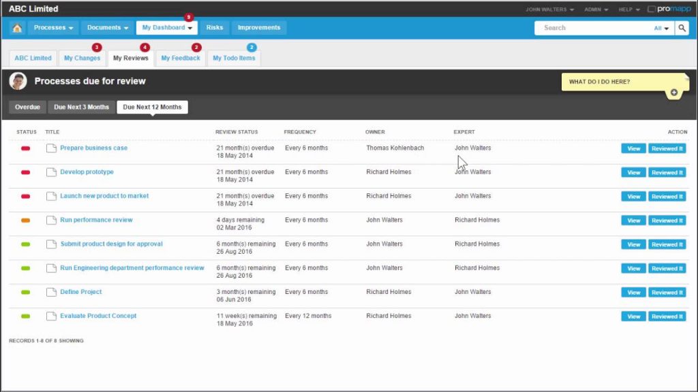The width and height of the screenshot is (698, 392).
Task: Click the Promapp logo
Action: (668, 8)
